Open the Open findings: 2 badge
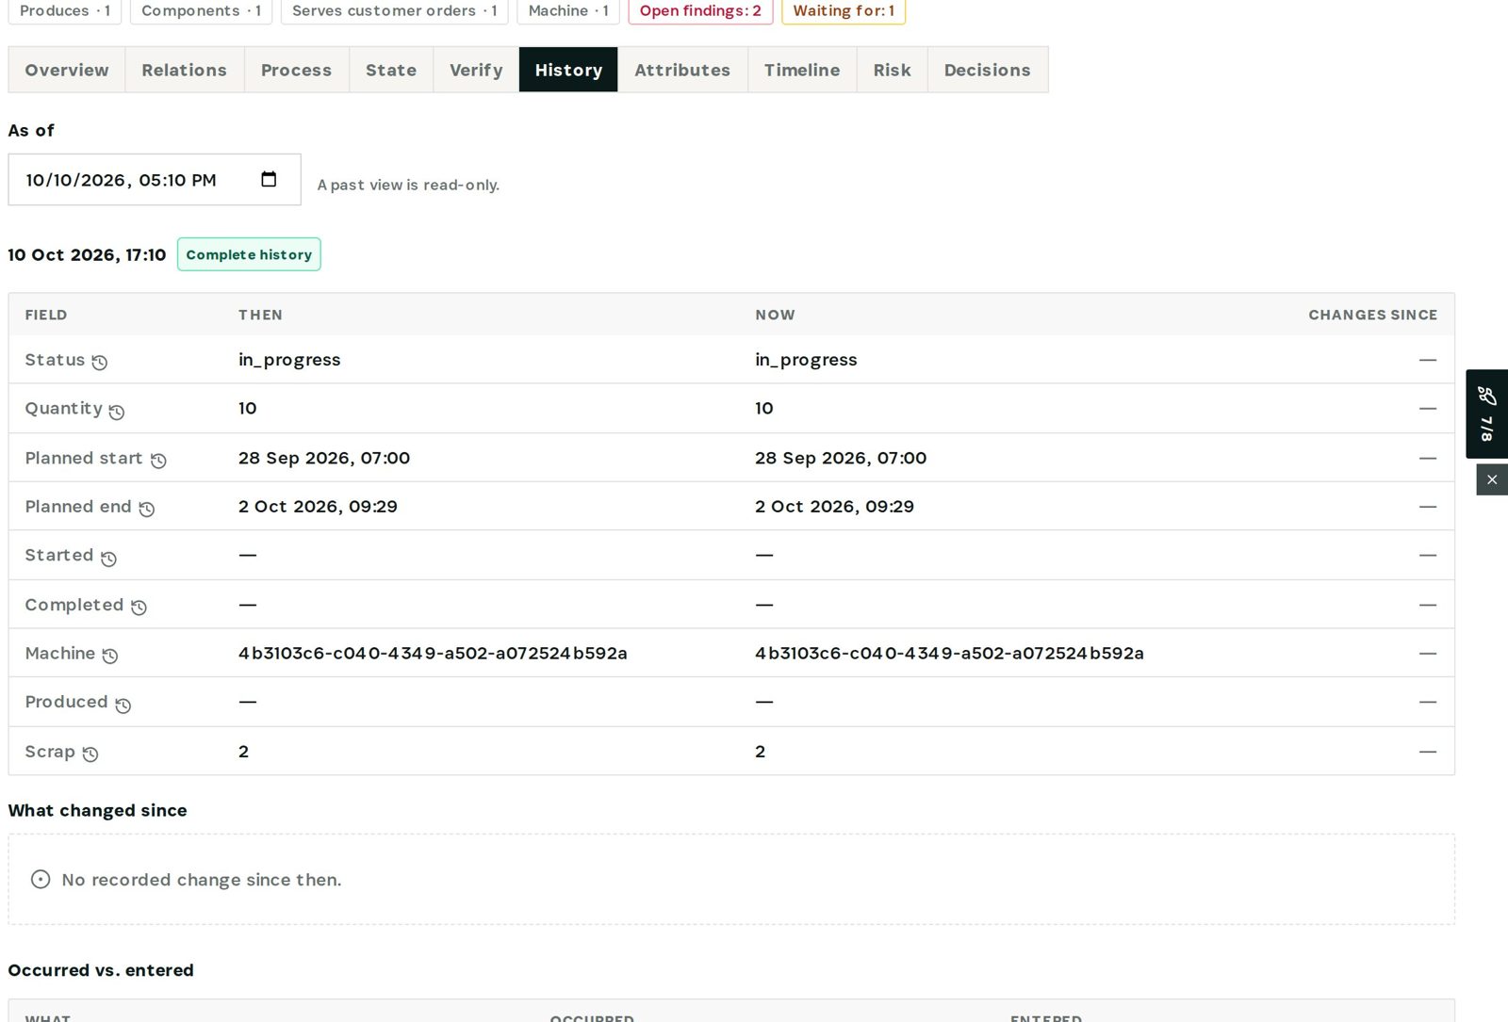Screen dimensions: 1508x1022 click(x=700, y=11)
